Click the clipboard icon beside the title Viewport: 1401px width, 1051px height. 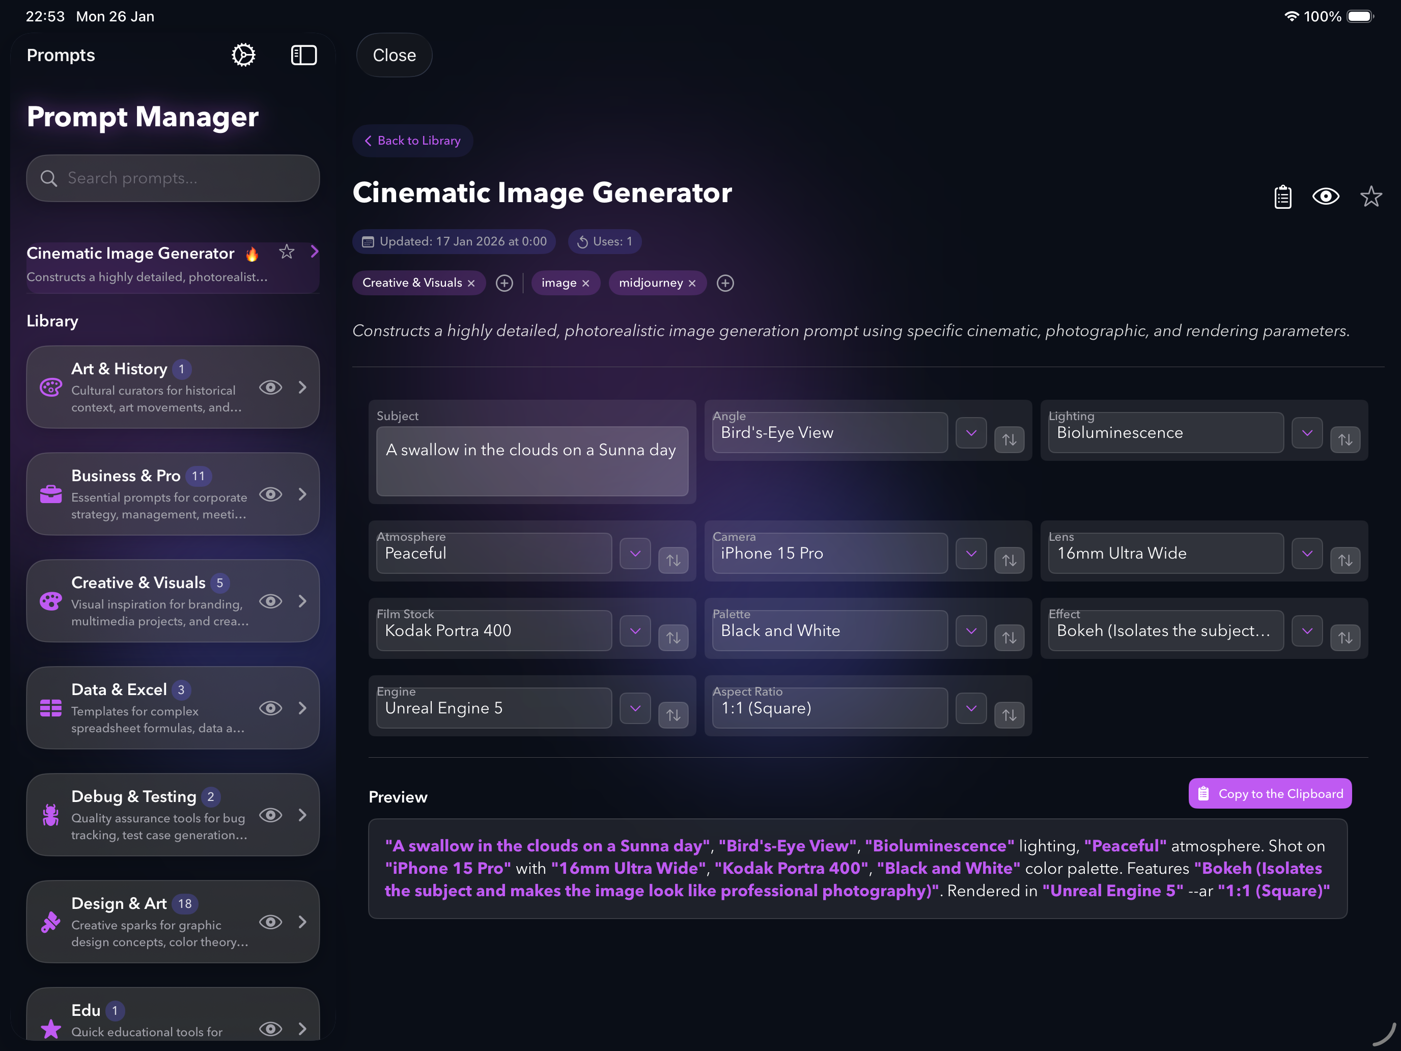coord(1282,197)
